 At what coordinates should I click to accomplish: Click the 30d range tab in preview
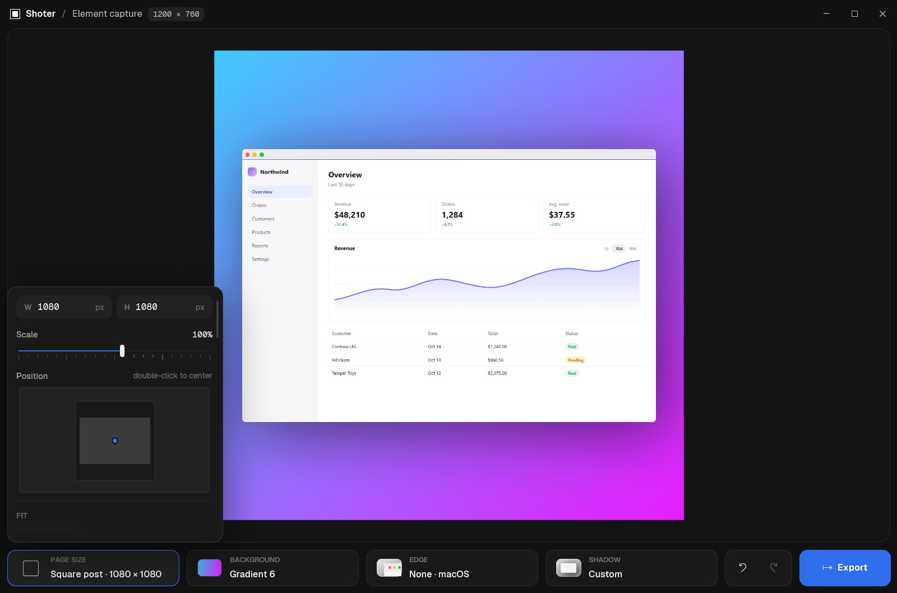pos(619,249)
